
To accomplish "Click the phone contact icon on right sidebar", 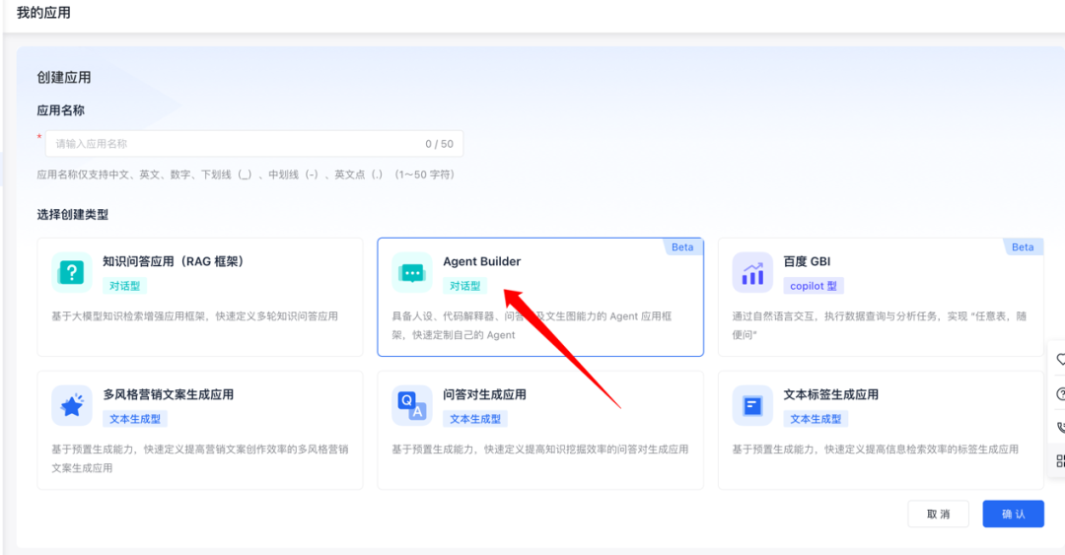I will coord(1060,427).
